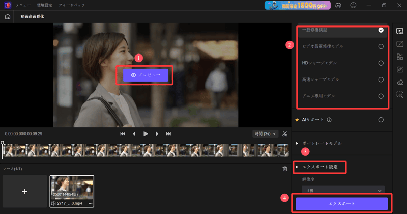This screenshot has width=407, height=214.
Task: Open the user account icon
Action: click(x=353, y=5)
